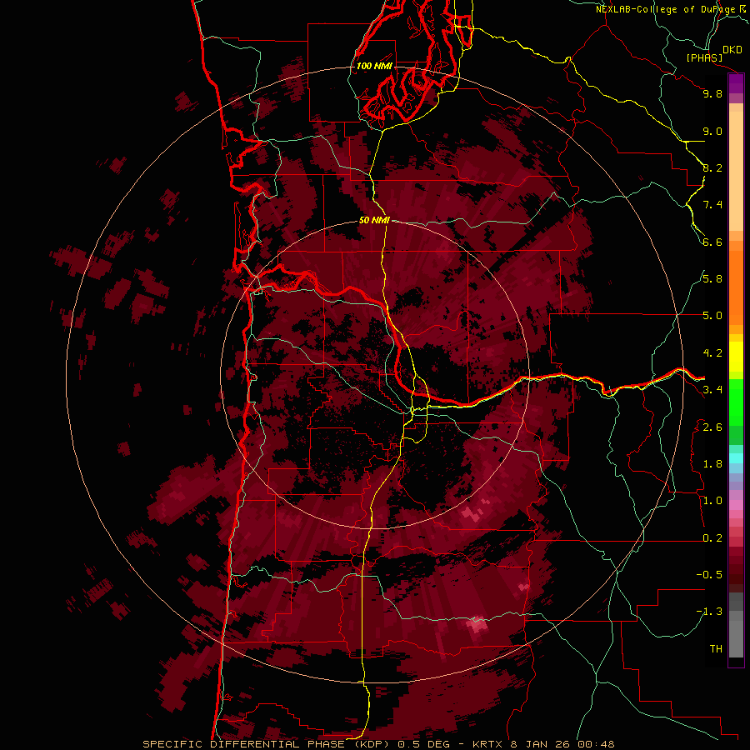Click the 1.0 scale value
Screen dimensions: 750x750
click(x=712, y=501)
